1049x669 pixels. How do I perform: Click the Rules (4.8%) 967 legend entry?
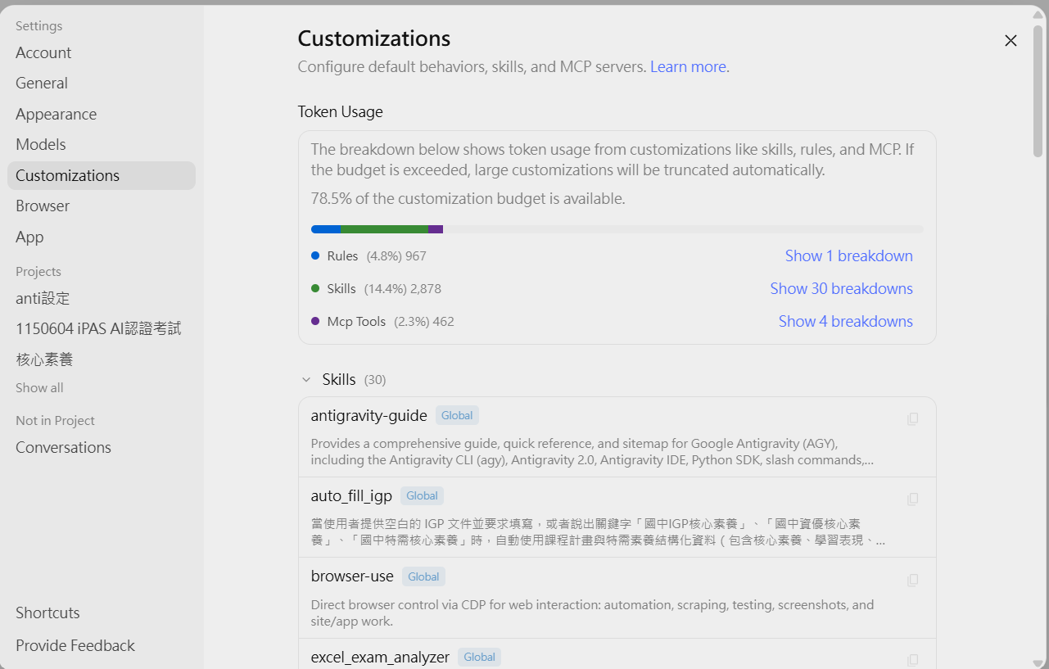[x=369, y=255]
